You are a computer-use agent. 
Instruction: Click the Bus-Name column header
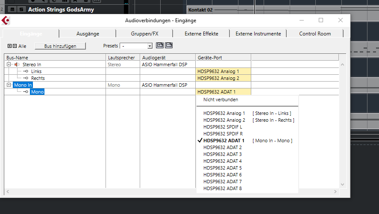(55, 58)
